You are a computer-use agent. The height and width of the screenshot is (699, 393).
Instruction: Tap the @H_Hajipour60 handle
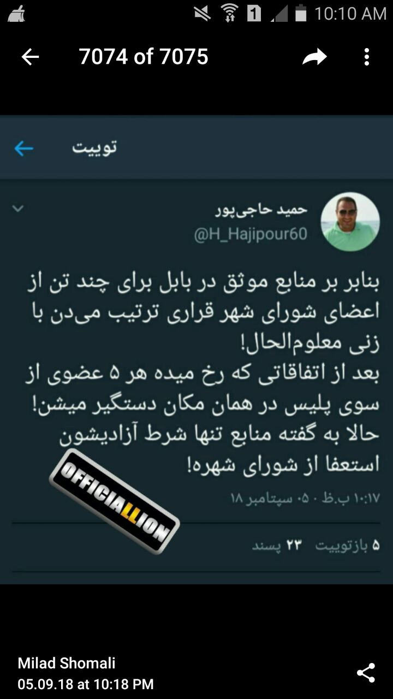[x=251, y=234]
